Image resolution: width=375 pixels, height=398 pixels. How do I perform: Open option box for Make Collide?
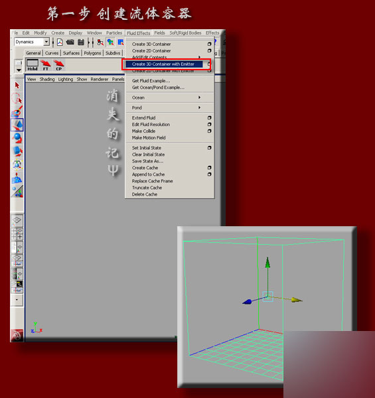[210, 131]
